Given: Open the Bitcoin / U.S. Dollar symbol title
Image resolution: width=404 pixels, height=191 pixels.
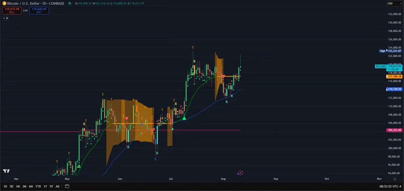Looking at the screenshot, I should click(x=36, y=3).
